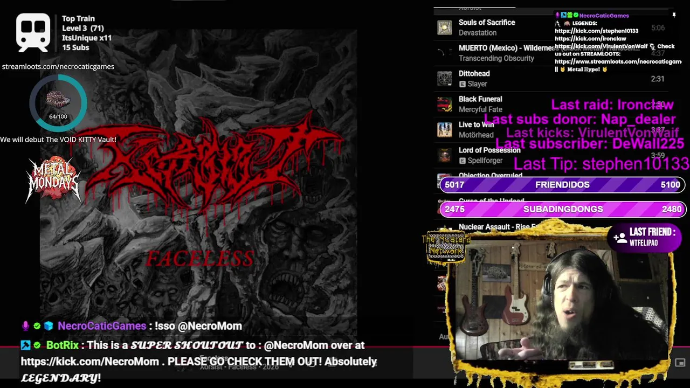Viewport: 690px width, 388px height.
Task: Click the void kitty vault goal ring
Action: (58, 103)
